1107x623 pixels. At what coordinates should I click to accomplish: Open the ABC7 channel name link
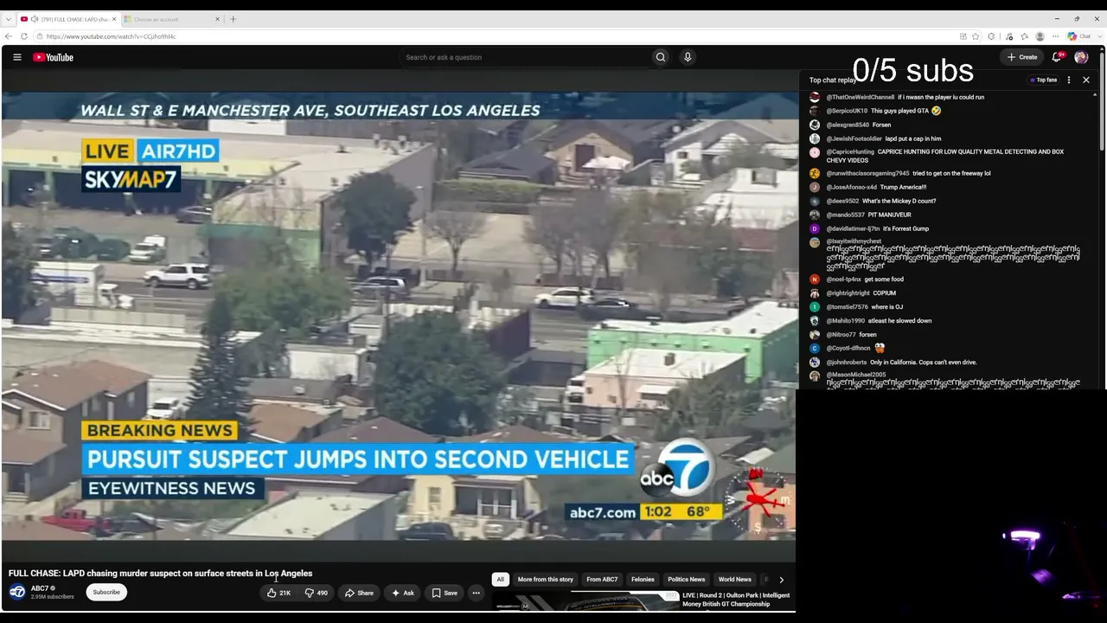(x=40, y=588)
